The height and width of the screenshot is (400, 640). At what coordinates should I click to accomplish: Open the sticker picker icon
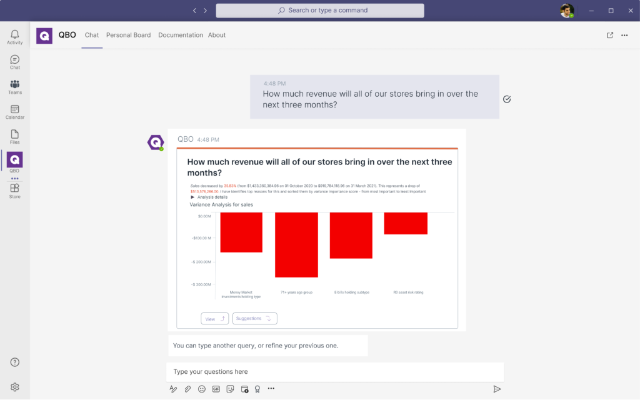coord(230,389)
